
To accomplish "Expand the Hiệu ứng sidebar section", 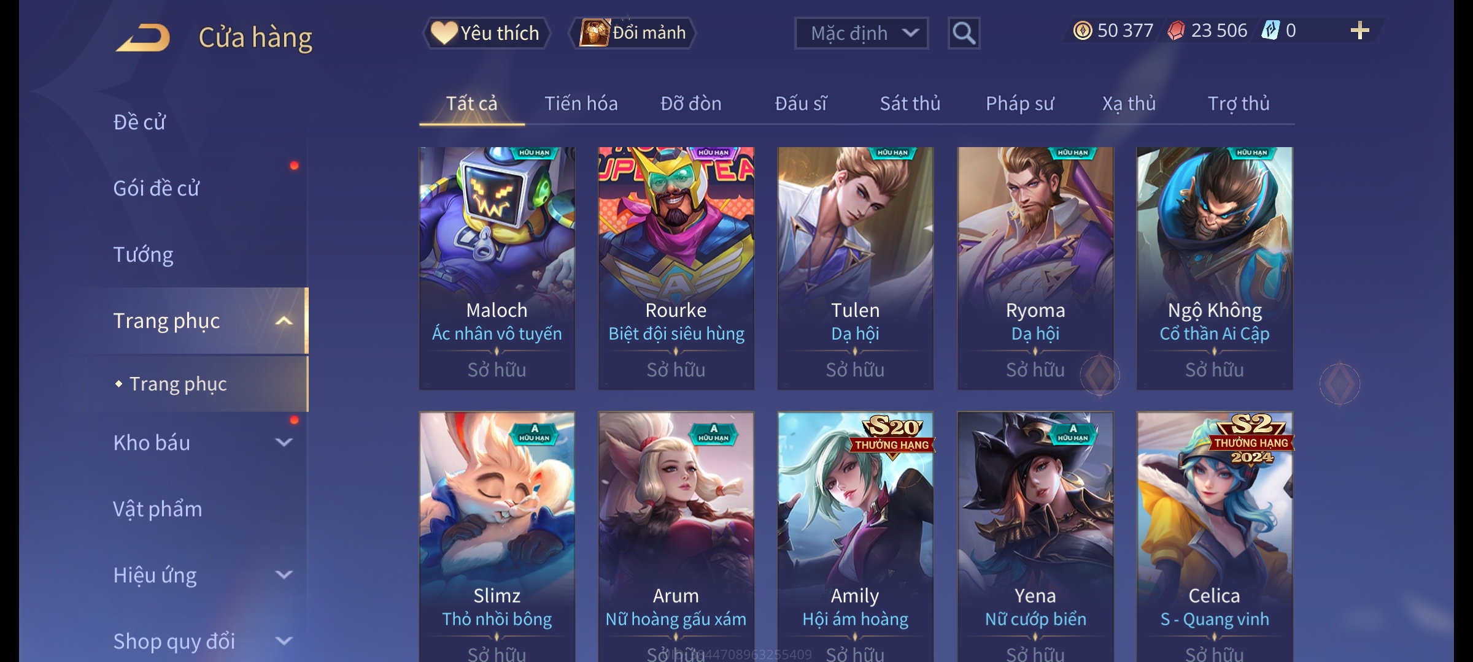I will 284,574.
